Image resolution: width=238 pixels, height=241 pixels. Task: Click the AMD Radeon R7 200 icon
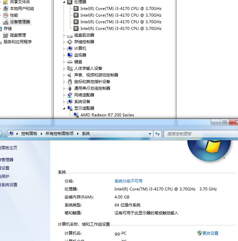click(76, 115)
